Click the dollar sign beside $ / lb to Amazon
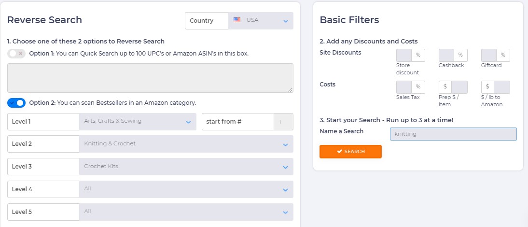Viewport: 528px width, 227px height. point(487,87)
